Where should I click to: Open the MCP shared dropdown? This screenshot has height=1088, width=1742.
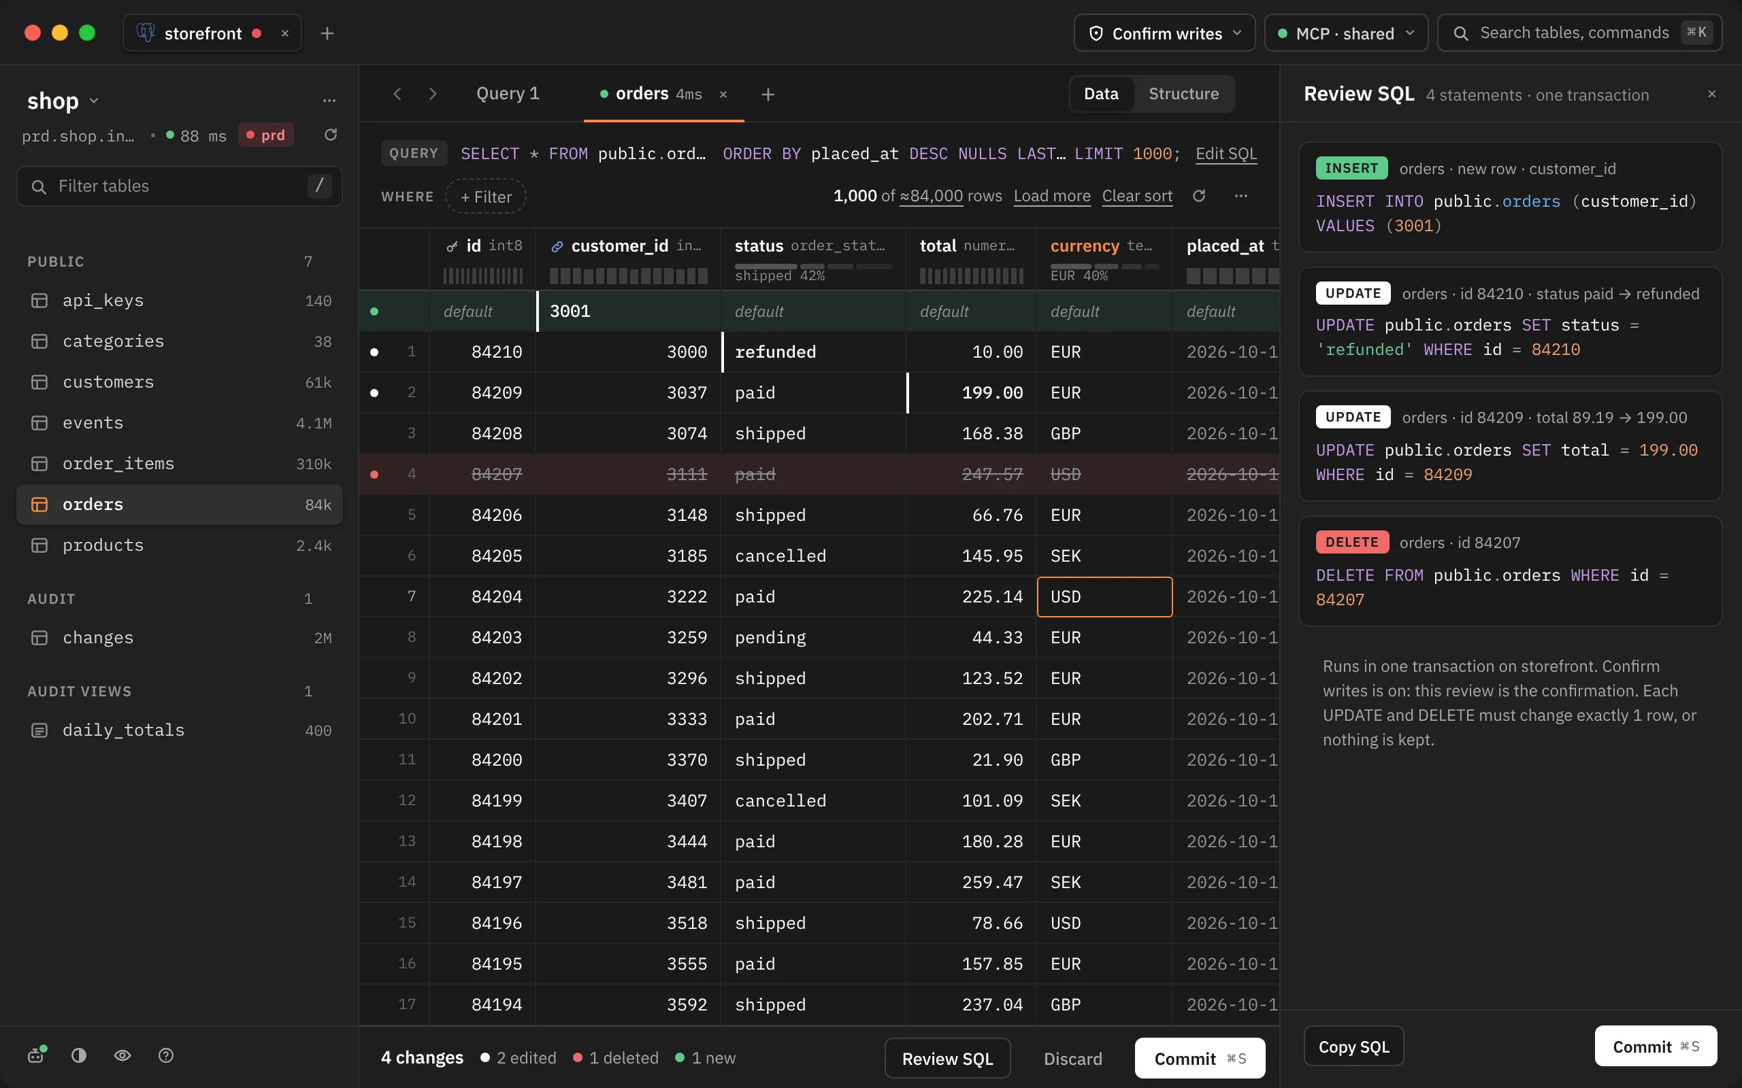pos(1345,33)
